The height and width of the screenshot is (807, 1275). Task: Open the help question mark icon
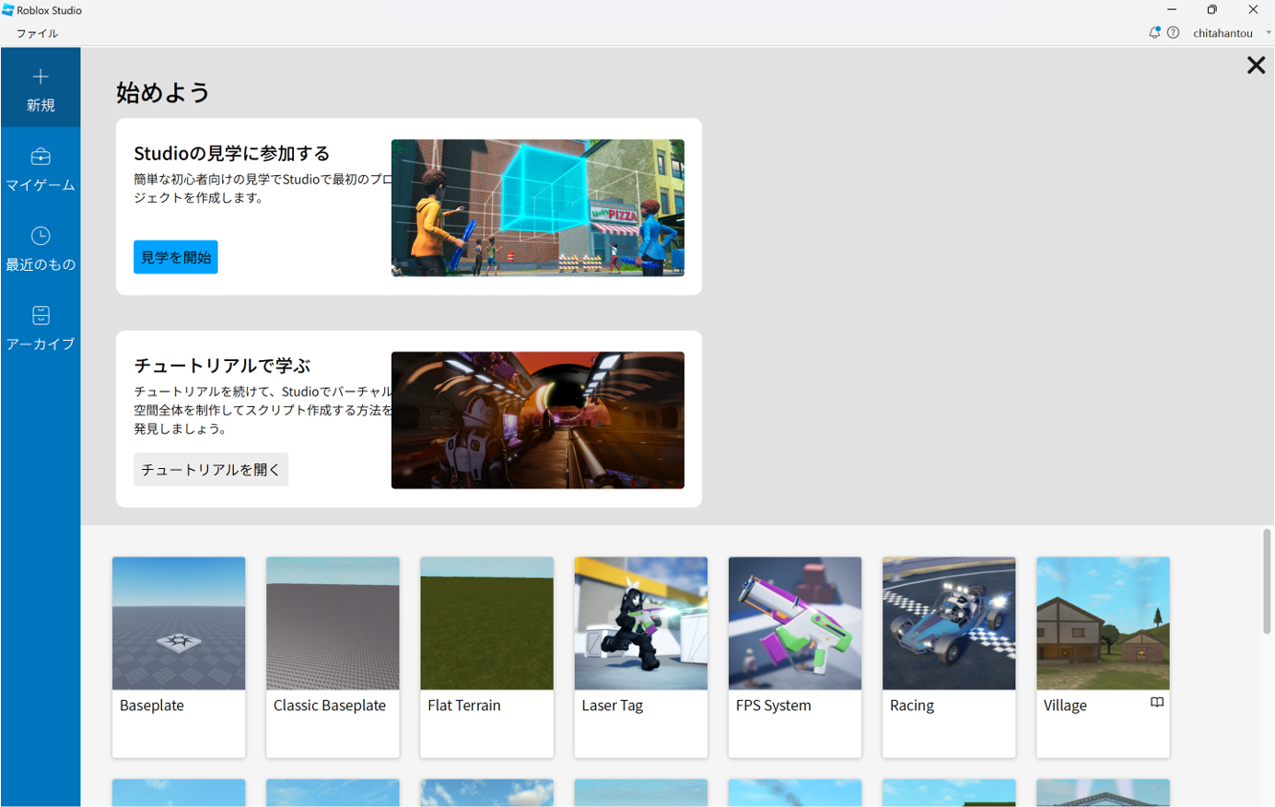click(x=1173, y=33)
